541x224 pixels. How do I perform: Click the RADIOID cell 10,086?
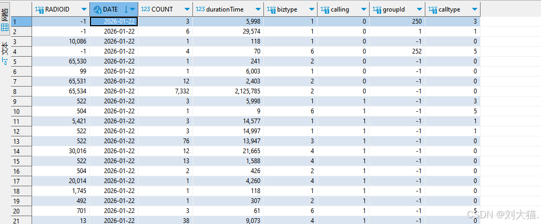click(x=61, y=41)
